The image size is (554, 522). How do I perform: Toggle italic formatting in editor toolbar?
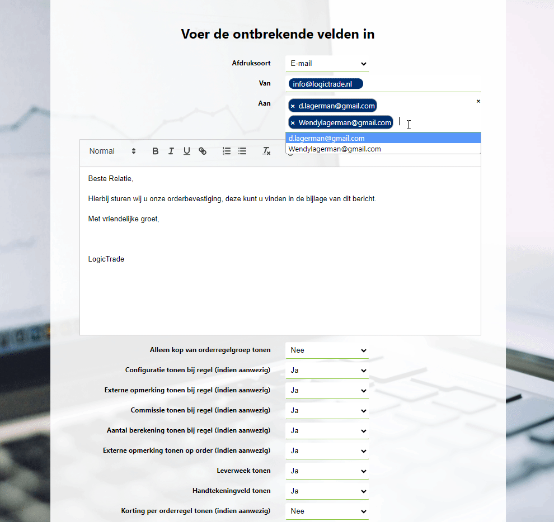click(x=171, y=151)
